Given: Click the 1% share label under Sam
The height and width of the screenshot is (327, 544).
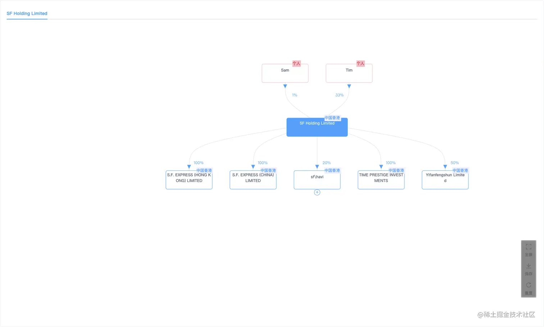Looking at the screenshot, I should [295, 95].
